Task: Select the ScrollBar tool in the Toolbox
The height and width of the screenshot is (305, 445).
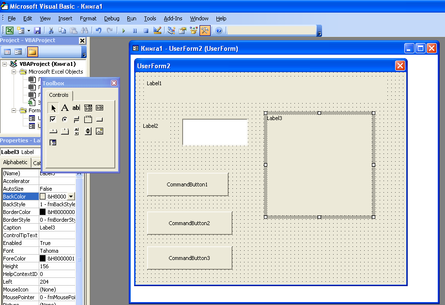Action: pyautogui.click(x=76, y=131)
